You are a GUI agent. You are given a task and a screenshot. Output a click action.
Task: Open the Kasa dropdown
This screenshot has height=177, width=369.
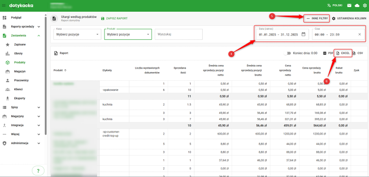[x=77, y=34]
